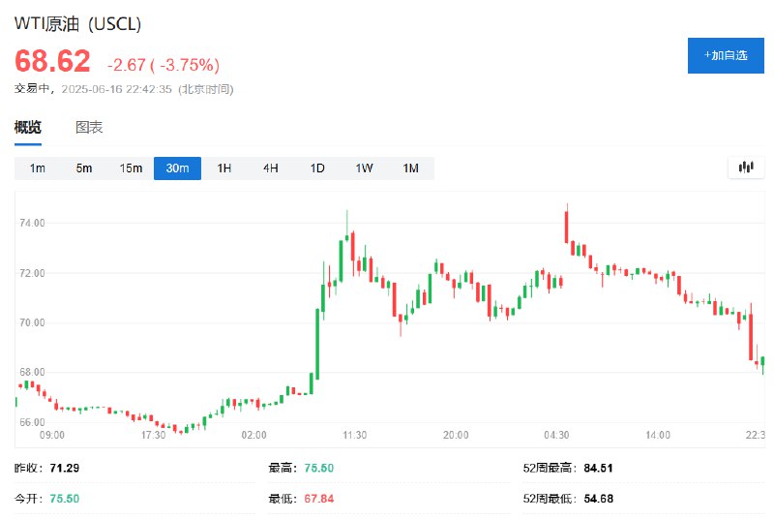This screenshot has width=774, height=519.
Task: Click the 交易中 trading status text
Action: (x=32, y=88)
